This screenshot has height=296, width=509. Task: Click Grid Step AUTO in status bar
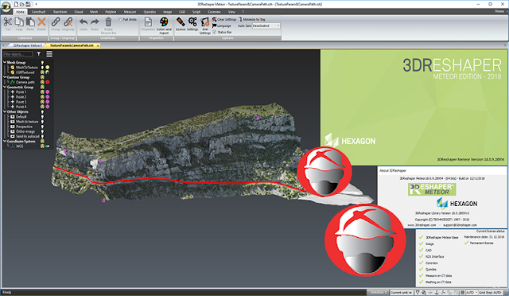click(490, 293)
